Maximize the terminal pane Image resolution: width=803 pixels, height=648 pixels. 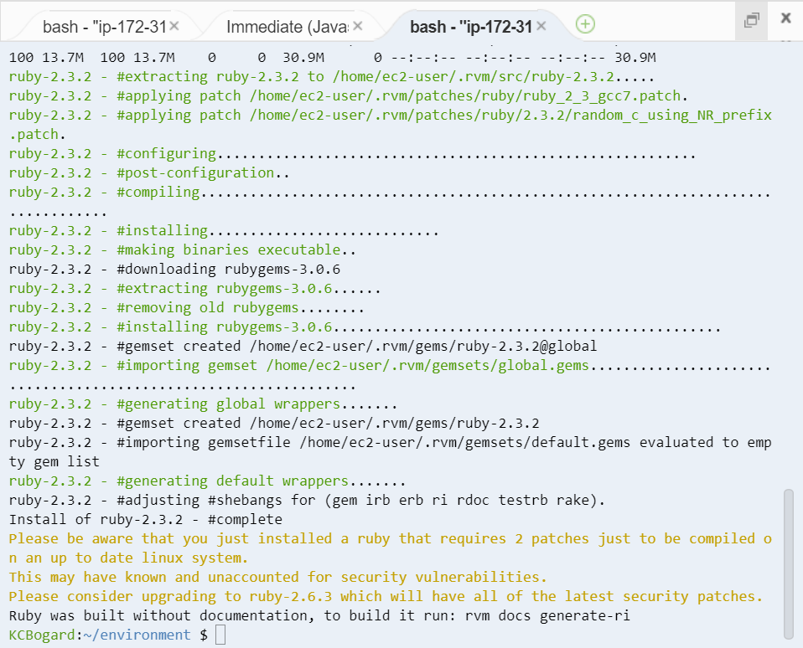point(751,20)
